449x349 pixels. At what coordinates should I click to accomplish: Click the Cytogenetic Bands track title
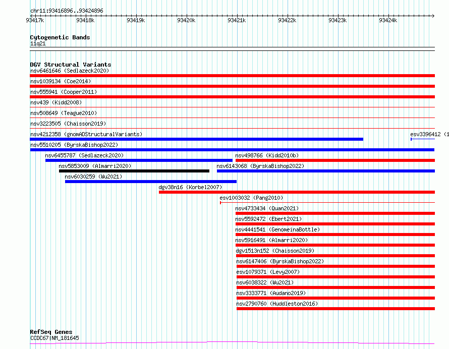click(x=60, y=37)
